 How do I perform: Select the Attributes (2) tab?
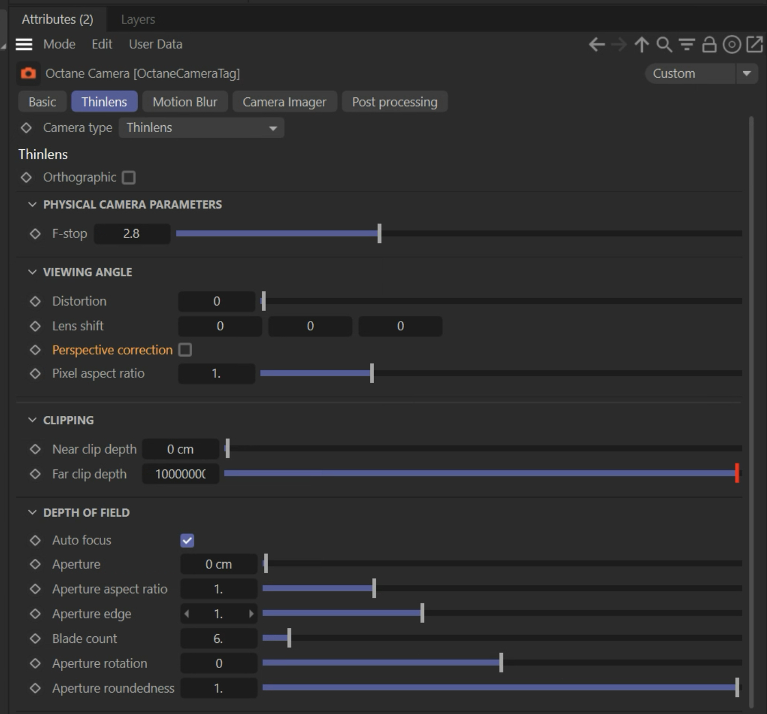coord(57,20)
